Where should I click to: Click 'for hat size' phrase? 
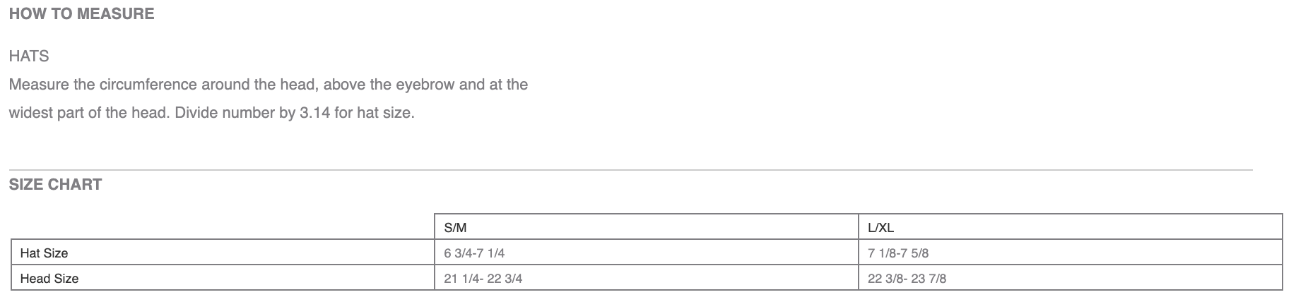click(372, 113)
